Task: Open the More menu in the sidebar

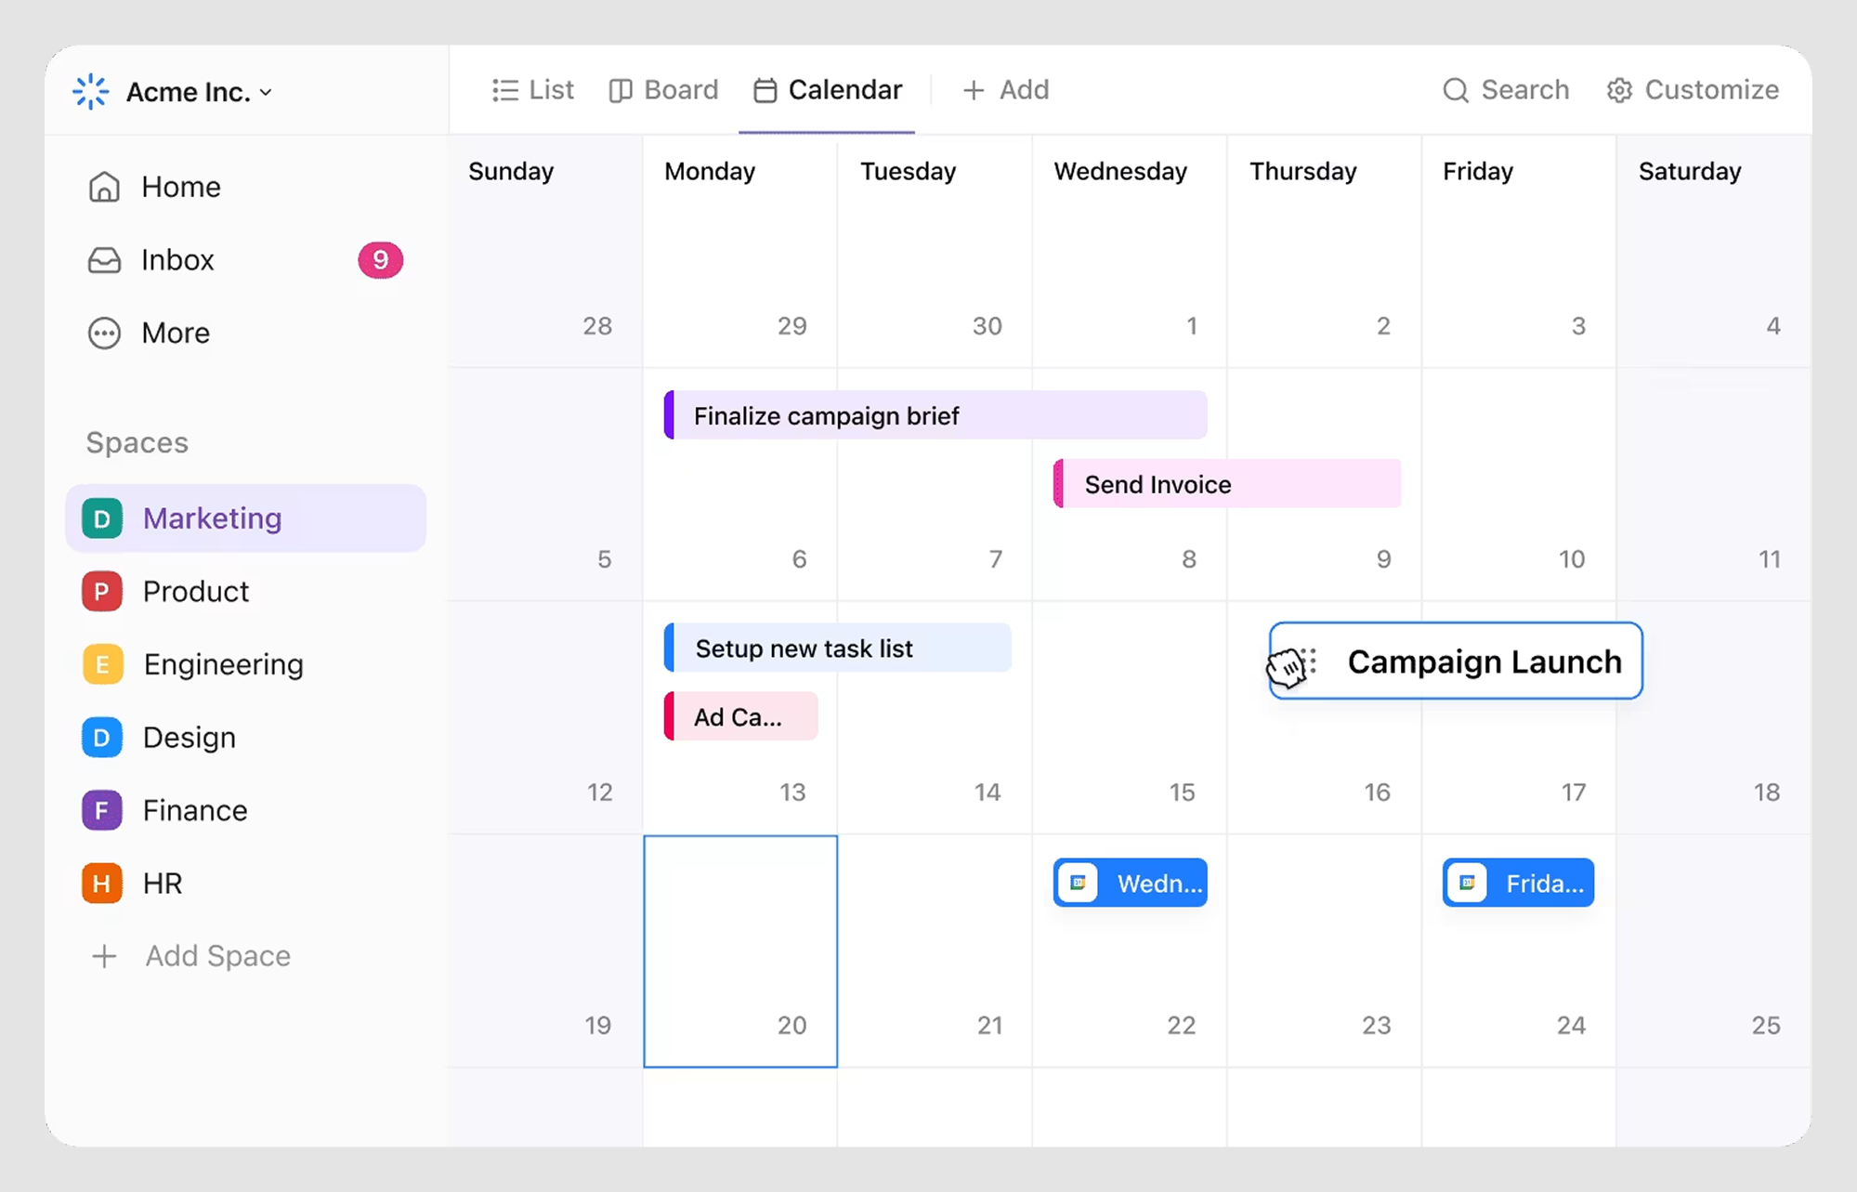Action: point(103,333)
